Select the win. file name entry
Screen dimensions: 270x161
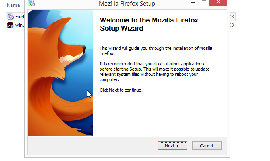[x=20, y=25]
